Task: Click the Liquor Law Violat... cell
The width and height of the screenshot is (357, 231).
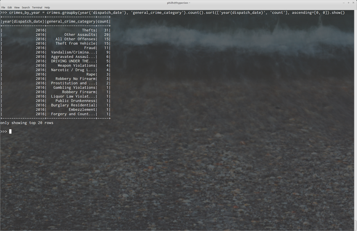Action: 73,96
